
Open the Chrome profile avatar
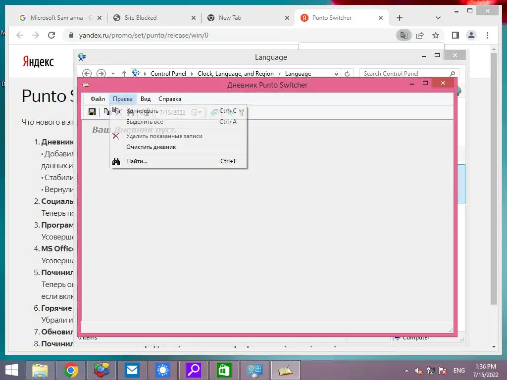[471, 35]
